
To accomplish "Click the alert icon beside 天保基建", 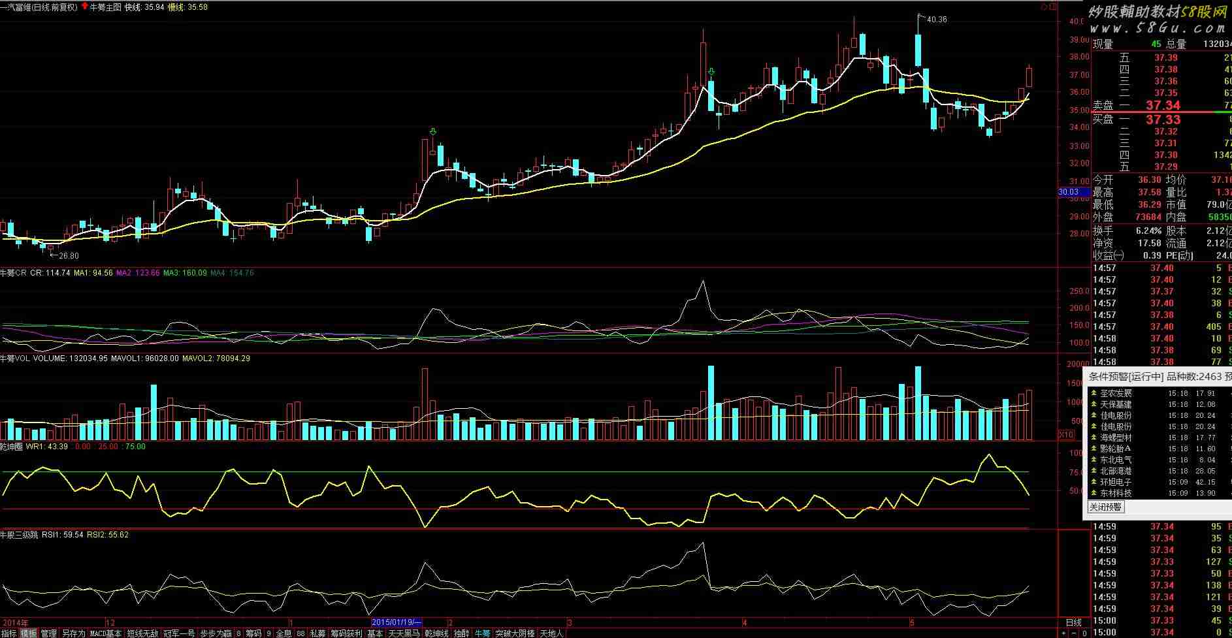I will click(x=1094, y=404).
